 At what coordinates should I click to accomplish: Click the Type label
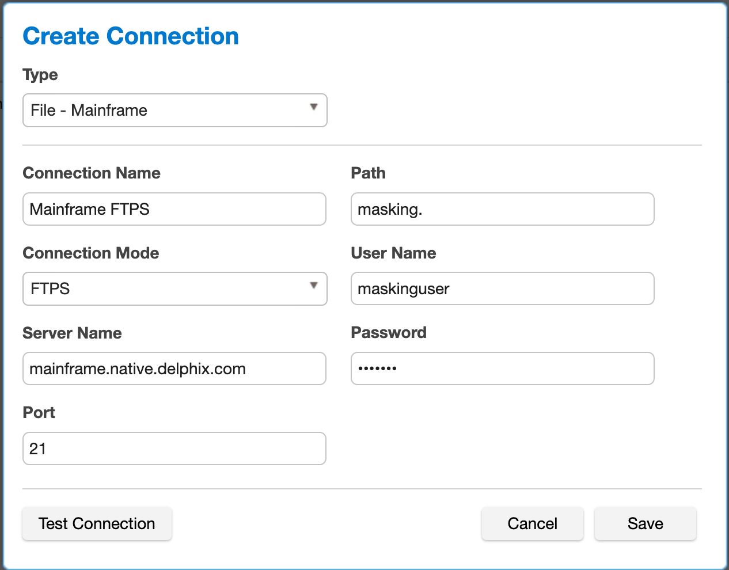point(40,75)
